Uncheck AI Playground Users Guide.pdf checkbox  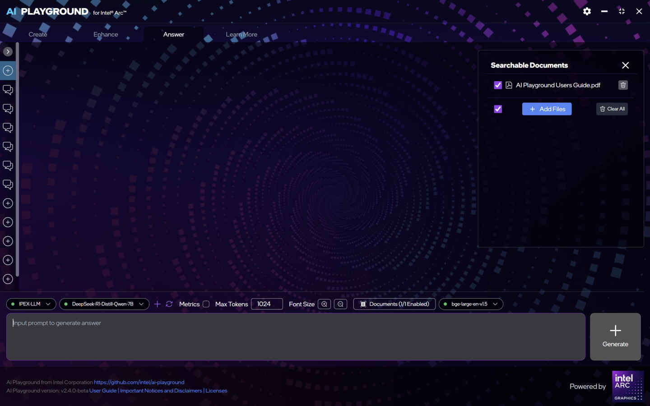(x=498, y=85)
